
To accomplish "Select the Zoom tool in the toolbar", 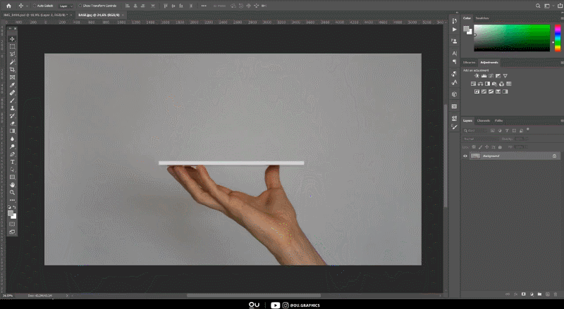I will [x=12, y=192].
